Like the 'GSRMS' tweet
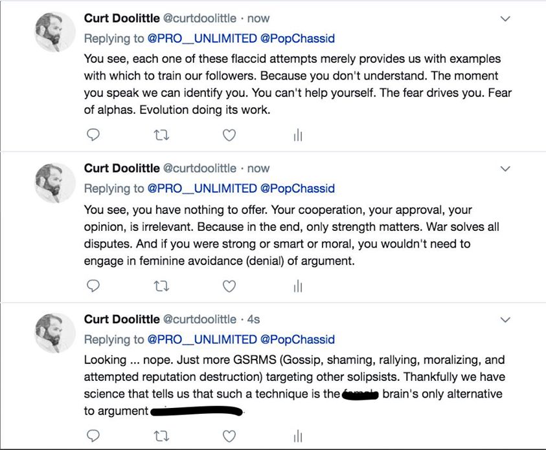546x450 pixels. pyautogui.click(x=229, y=436)
